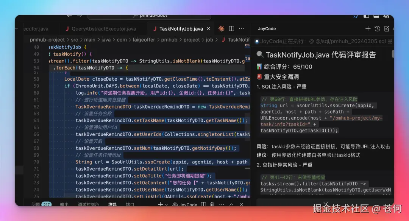409x221 pixels.
Task: Close the TaskNotifyJob.java editor tab
Action: [x=208, y=29]
